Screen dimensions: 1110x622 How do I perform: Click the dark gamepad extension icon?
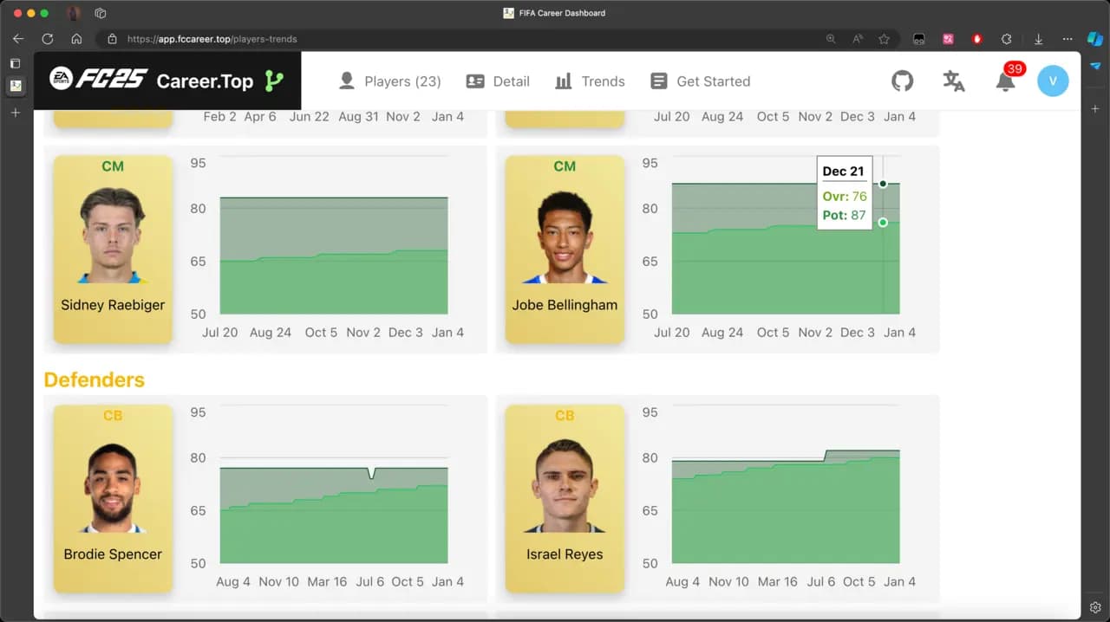click(919, 39)
